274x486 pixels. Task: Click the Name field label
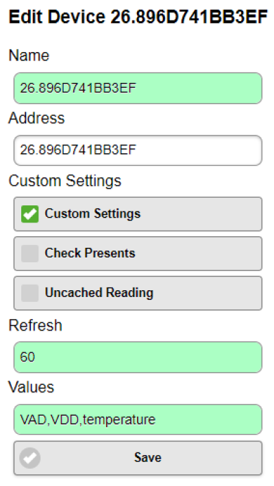pos(29,56)
